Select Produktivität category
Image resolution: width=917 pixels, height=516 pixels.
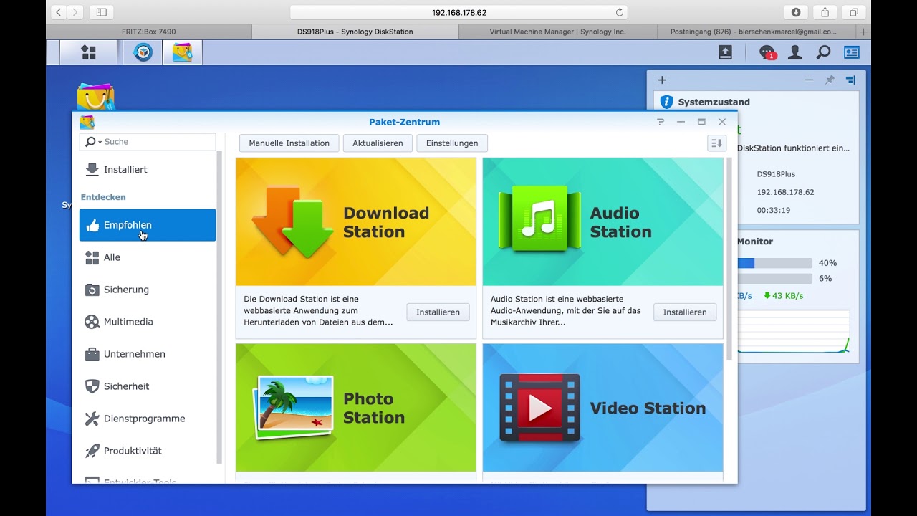tap(148, 451)
